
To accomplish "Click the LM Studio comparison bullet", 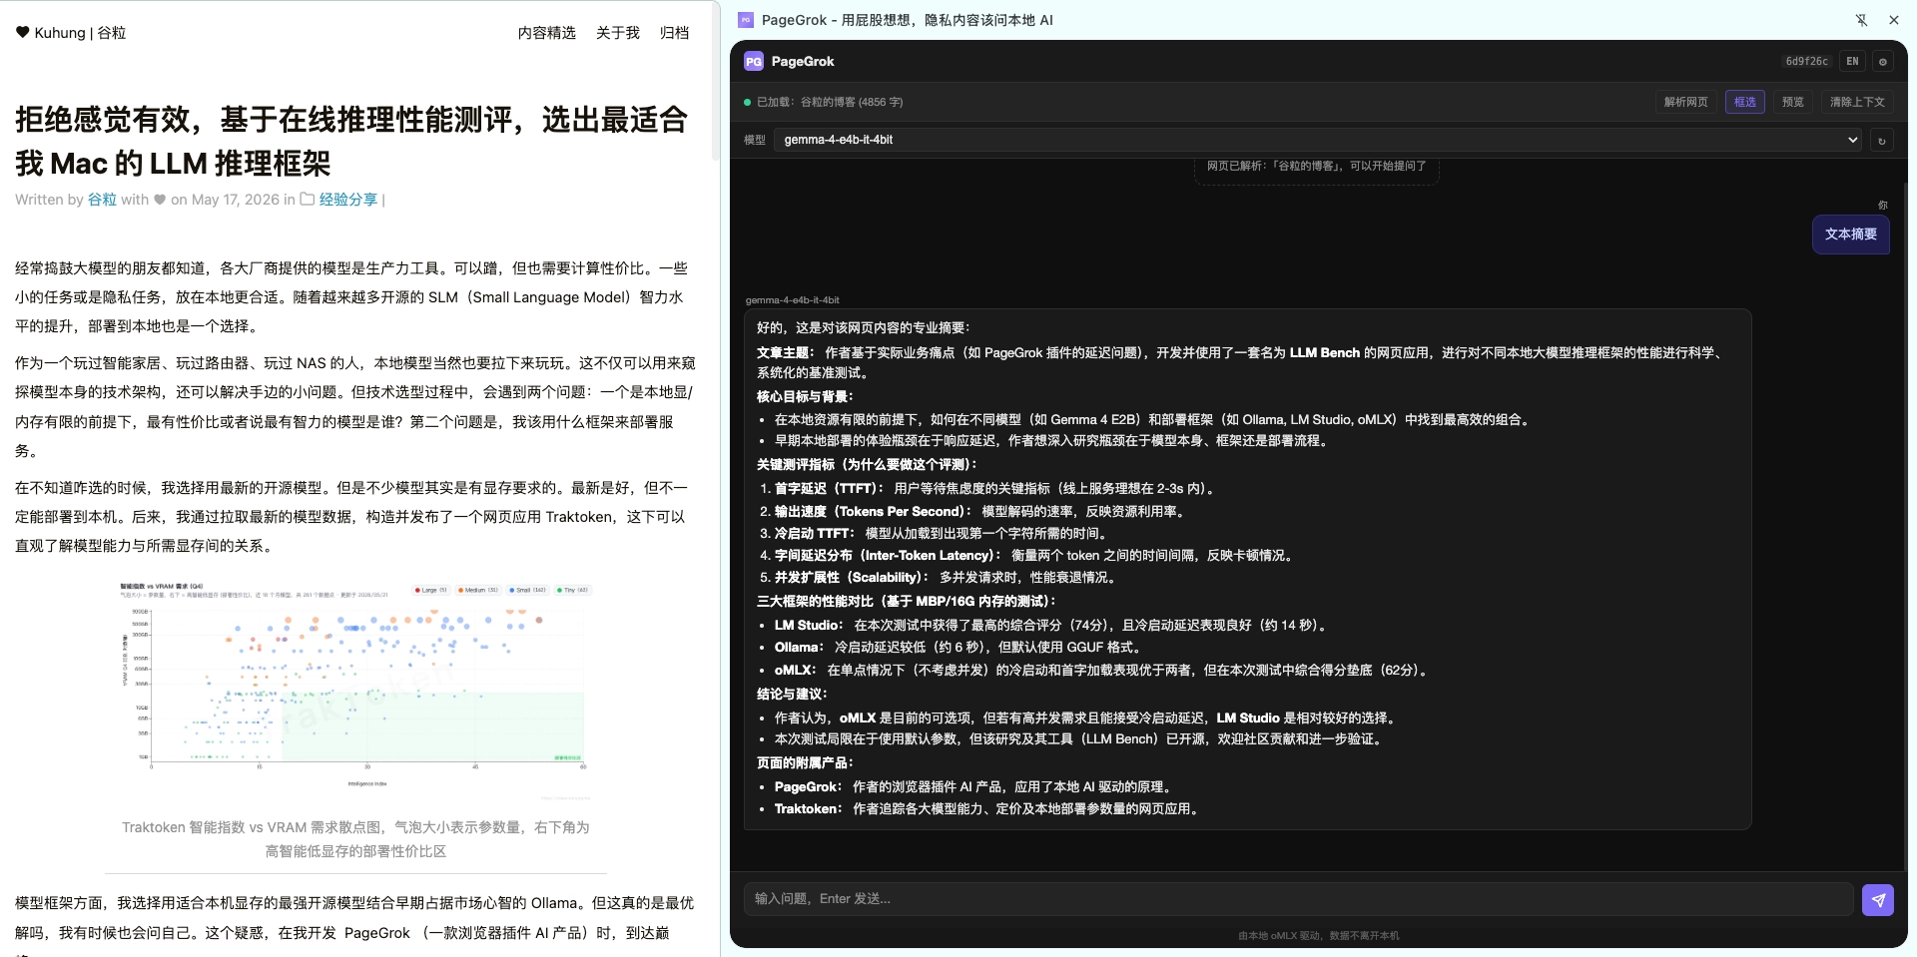I will [x=1053, y=626].
